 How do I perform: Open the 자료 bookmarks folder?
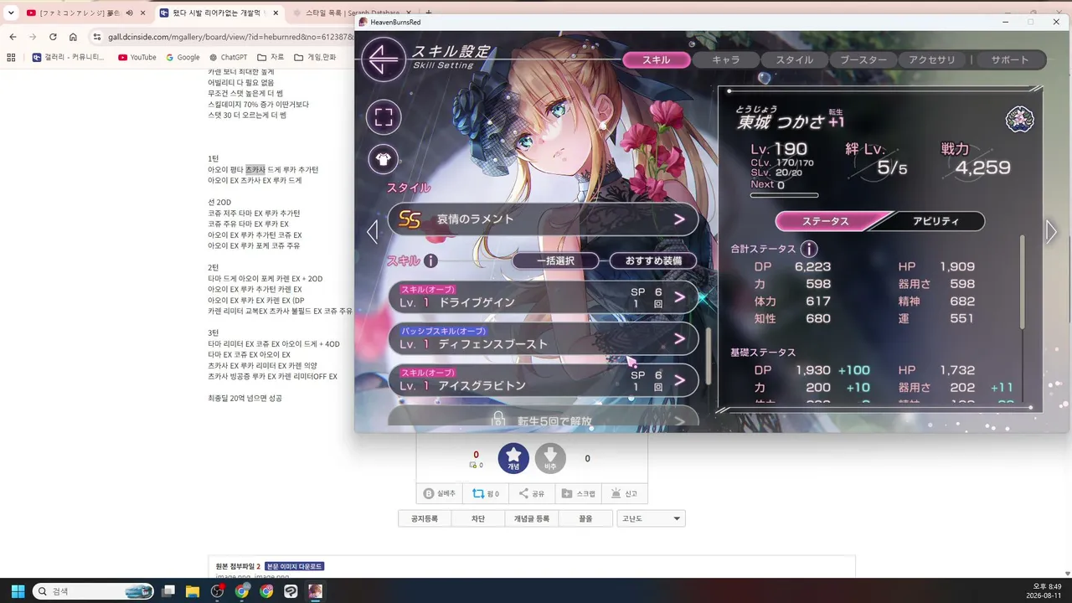tap(271, 57)
